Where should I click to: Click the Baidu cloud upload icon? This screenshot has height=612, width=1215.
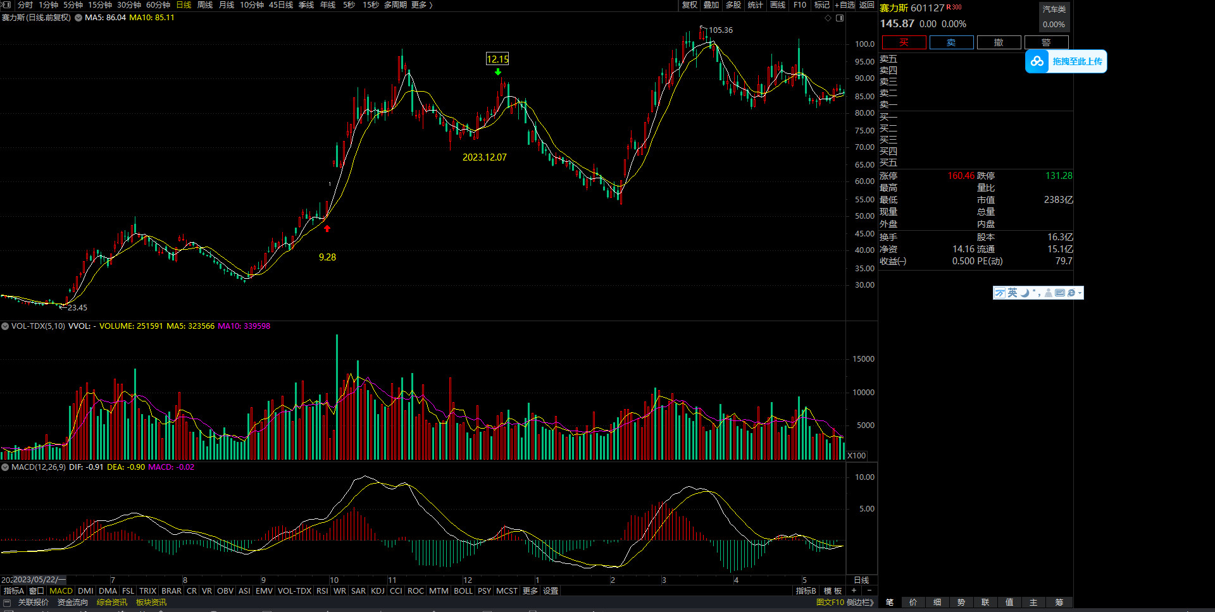pos(1037,61)
